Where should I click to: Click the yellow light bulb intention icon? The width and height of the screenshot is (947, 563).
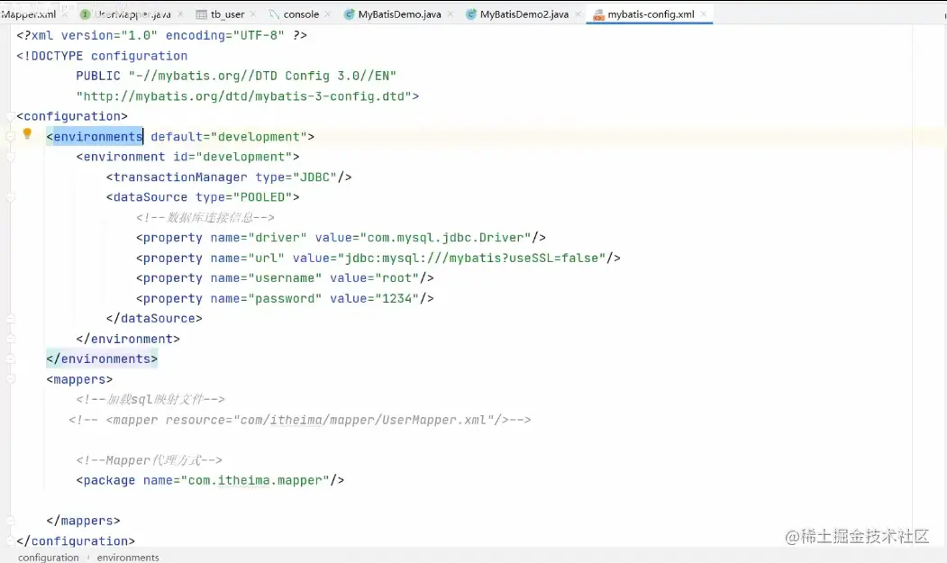coord(27,133)
